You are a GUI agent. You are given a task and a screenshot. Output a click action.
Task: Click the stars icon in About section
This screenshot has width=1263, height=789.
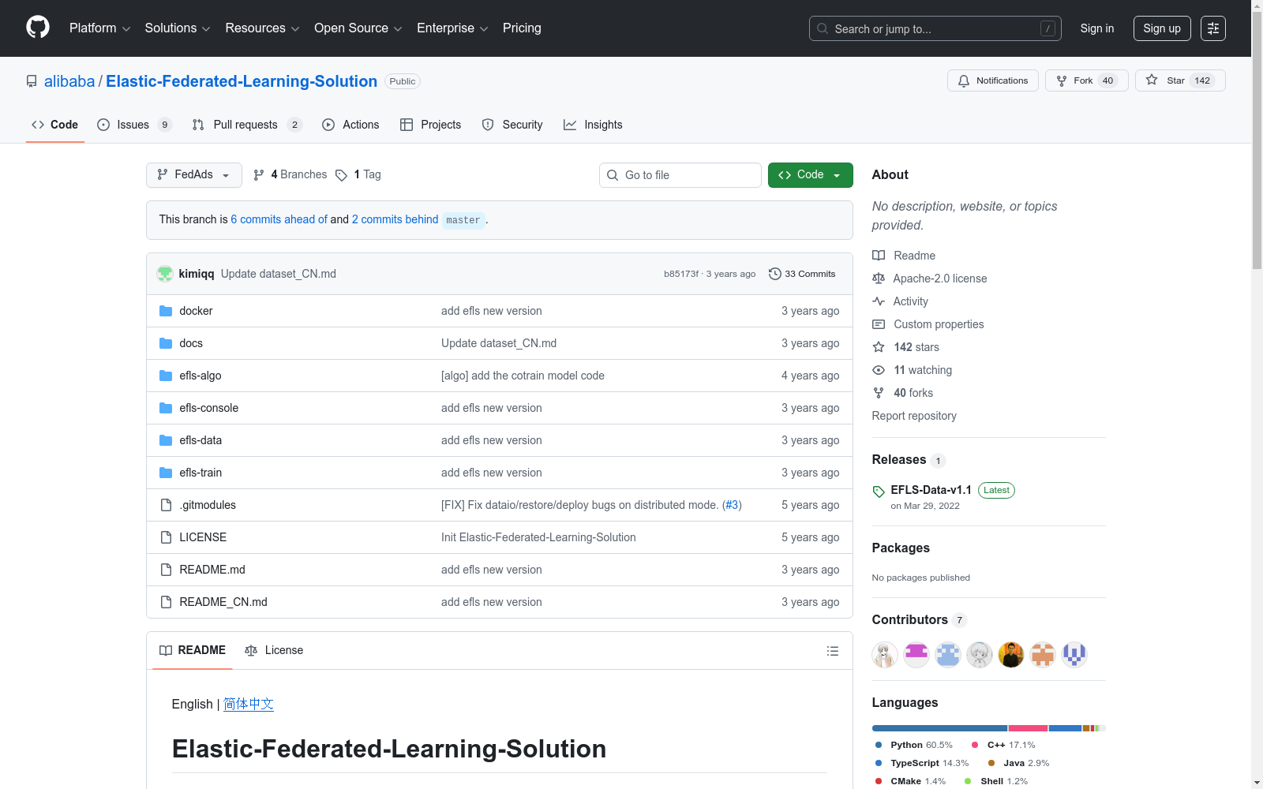click(x=879, y=347)
